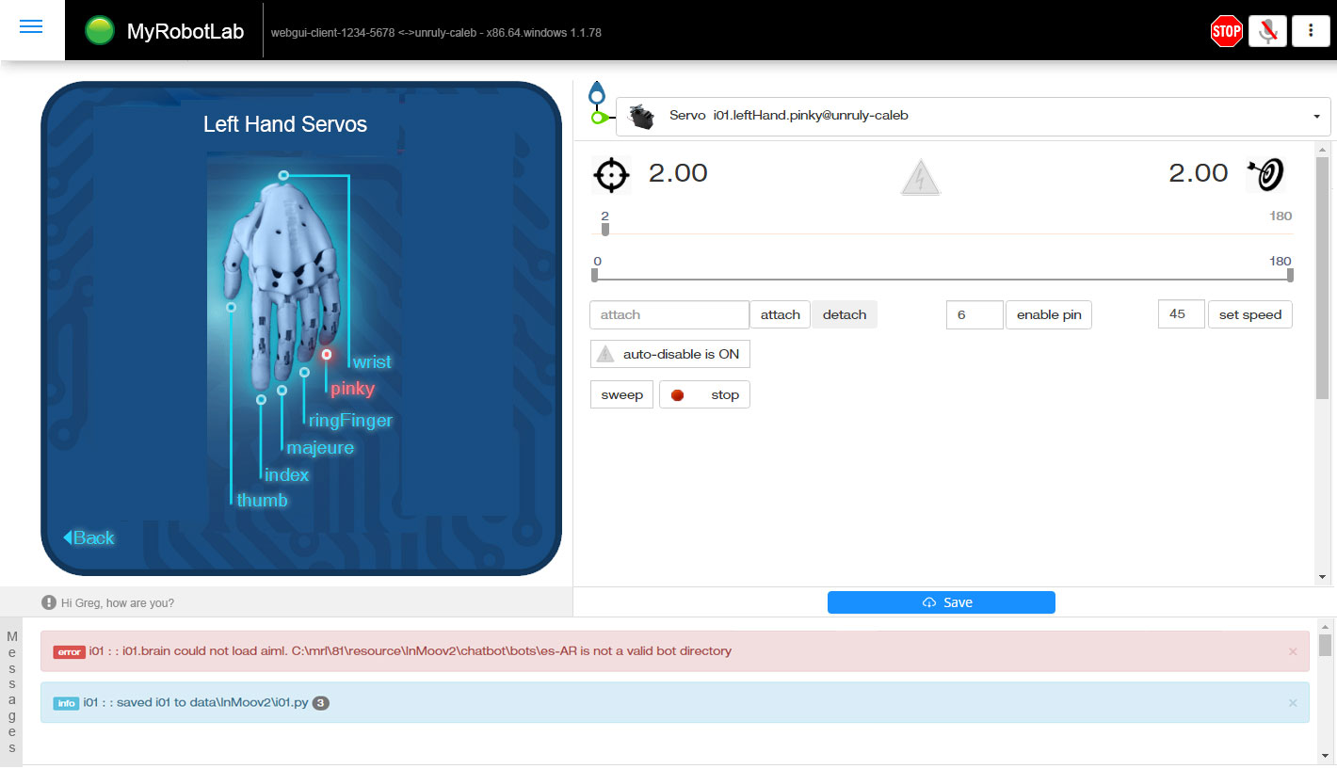
Task: Open the servo service selector dropdown
Action: click(974, 116)
